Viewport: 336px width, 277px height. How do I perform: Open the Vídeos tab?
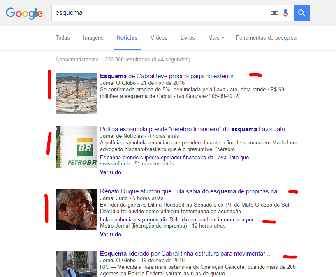tap(159, 38)
